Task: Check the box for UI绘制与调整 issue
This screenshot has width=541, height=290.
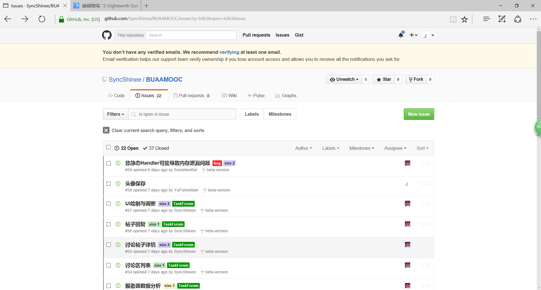Action: [x=108, y=204]
